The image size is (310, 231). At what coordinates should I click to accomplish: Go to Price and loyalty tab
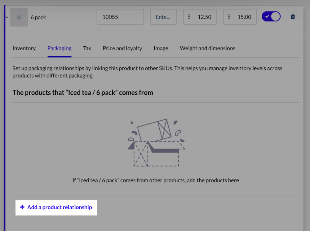(x=122, y=48)
